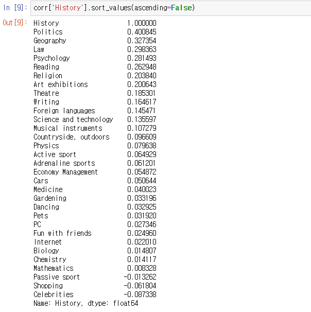Click the Out[9] prompt label

[15, 23]
